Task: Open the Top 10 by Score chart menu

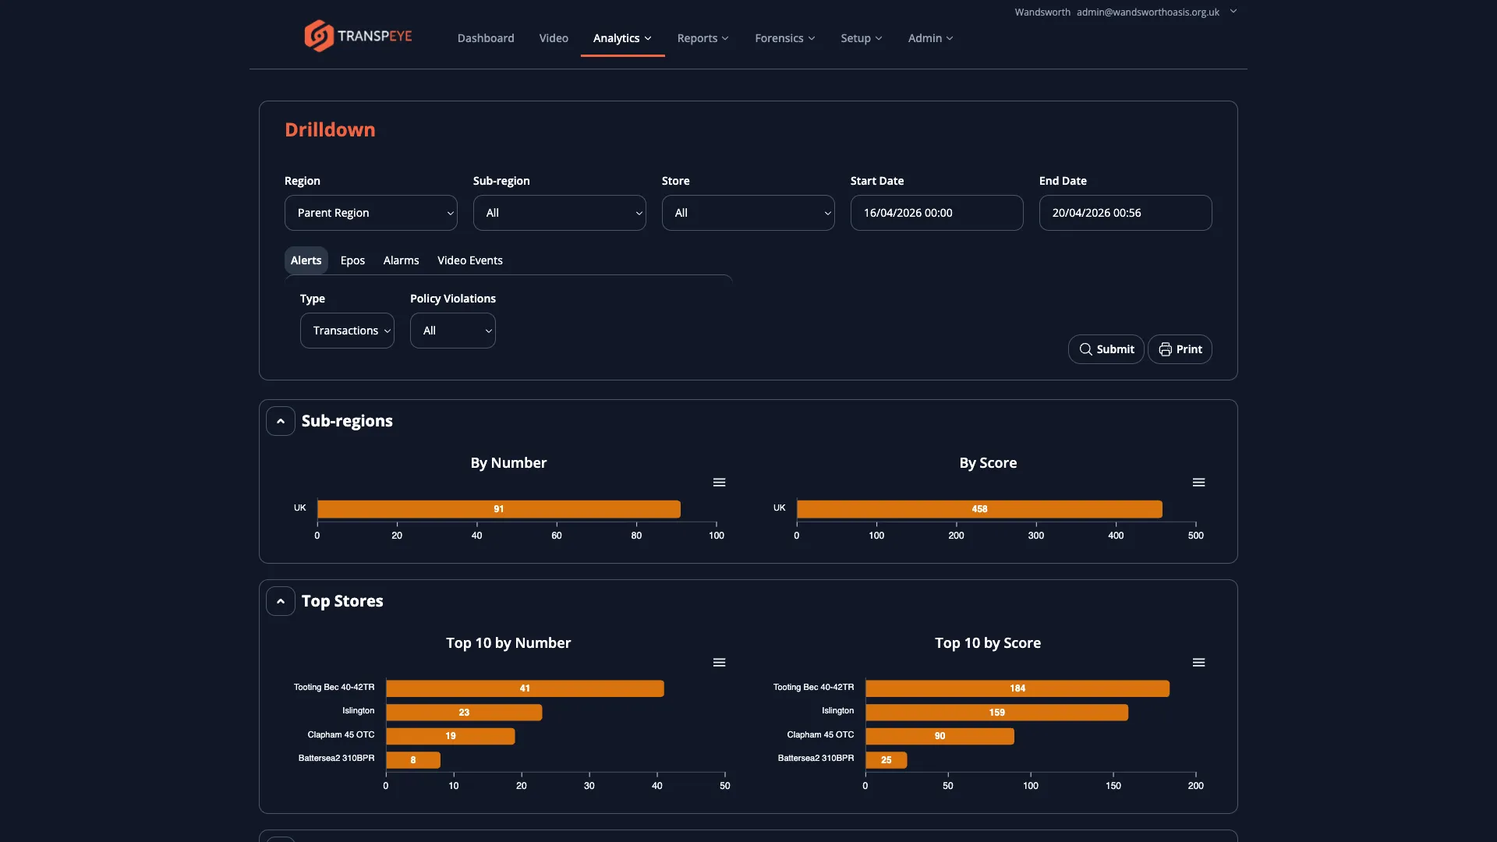Action: 1198,662
